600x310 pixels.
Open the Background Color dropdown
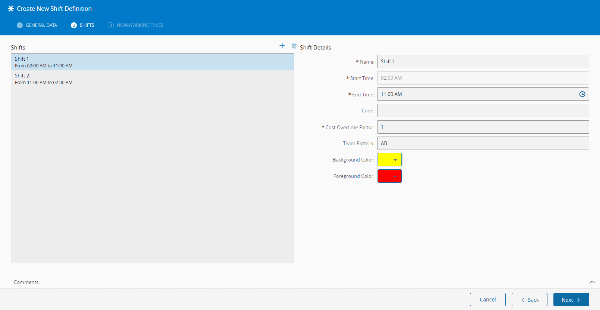click(x=389, y=160)
